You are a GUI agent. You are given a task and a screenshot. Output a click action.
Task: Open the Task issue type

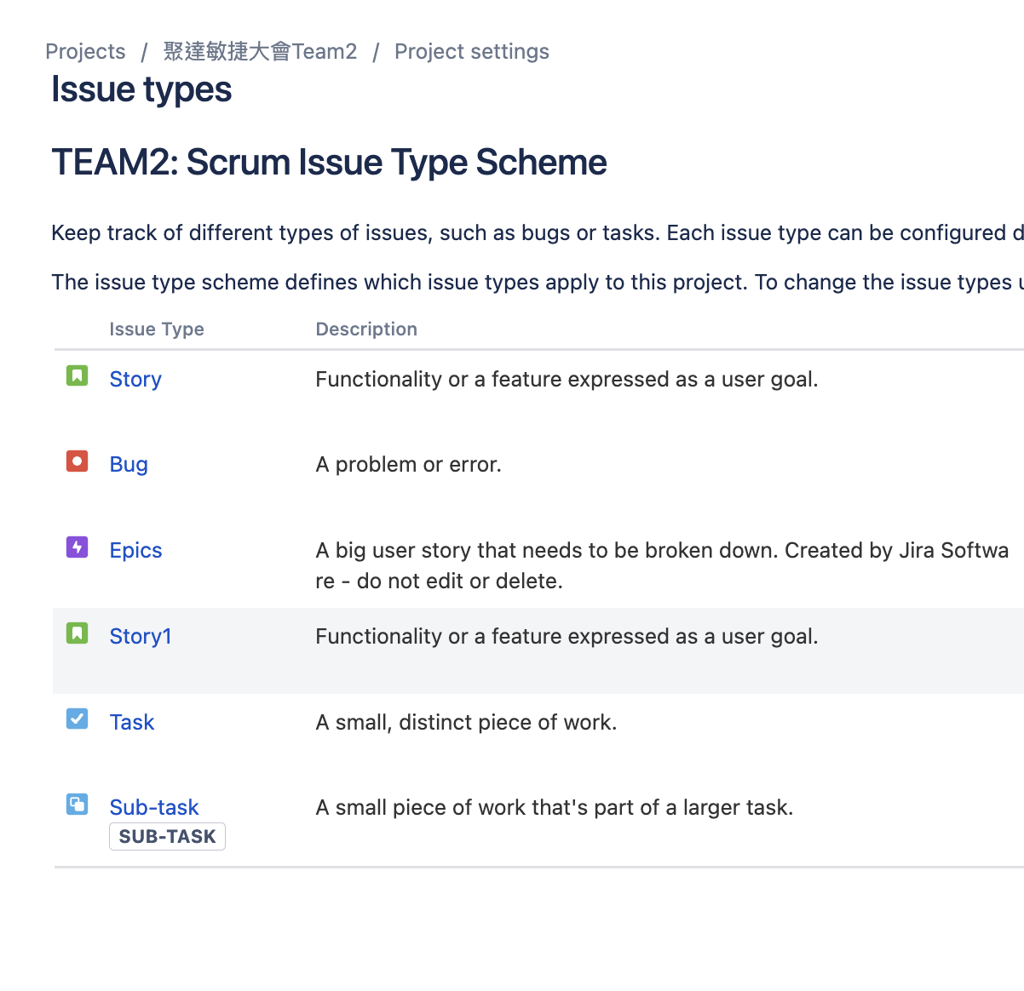pos(132,722)
